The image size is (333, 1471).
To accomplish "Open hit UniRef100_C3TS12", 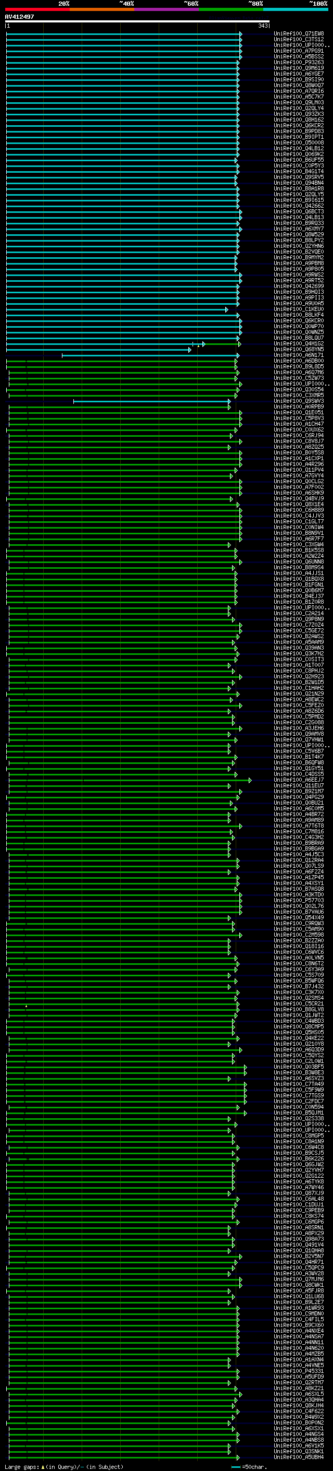I will pos(299,40).
